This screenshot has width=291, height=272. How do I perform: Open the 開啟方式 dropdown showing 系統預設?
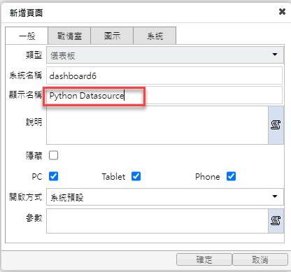click(x=165, y=197)
